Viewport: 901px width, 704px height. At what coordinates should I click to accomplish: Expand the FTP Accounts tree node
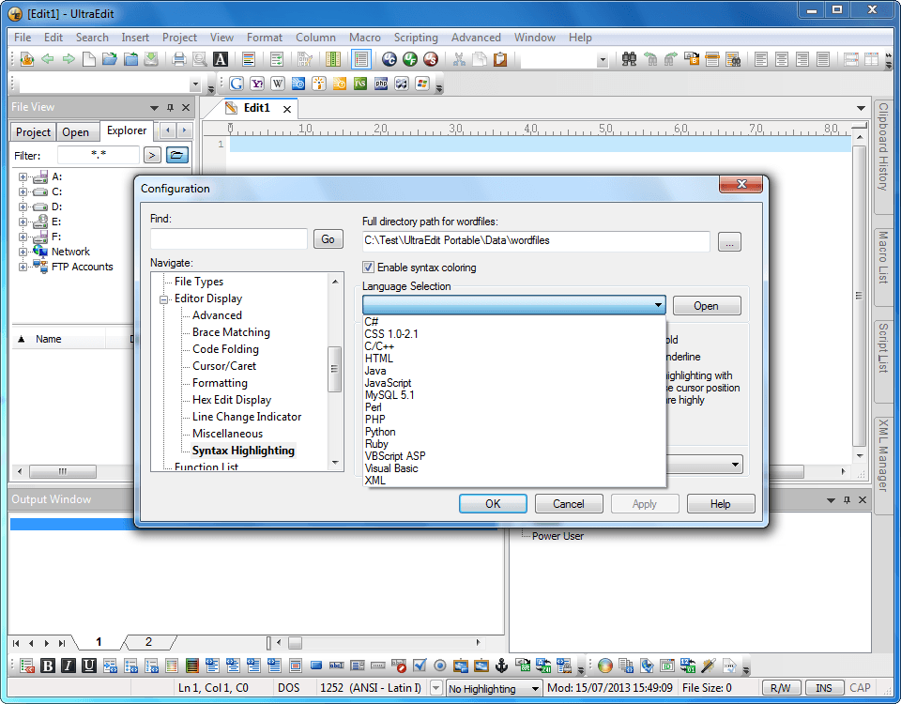[23, 267]
